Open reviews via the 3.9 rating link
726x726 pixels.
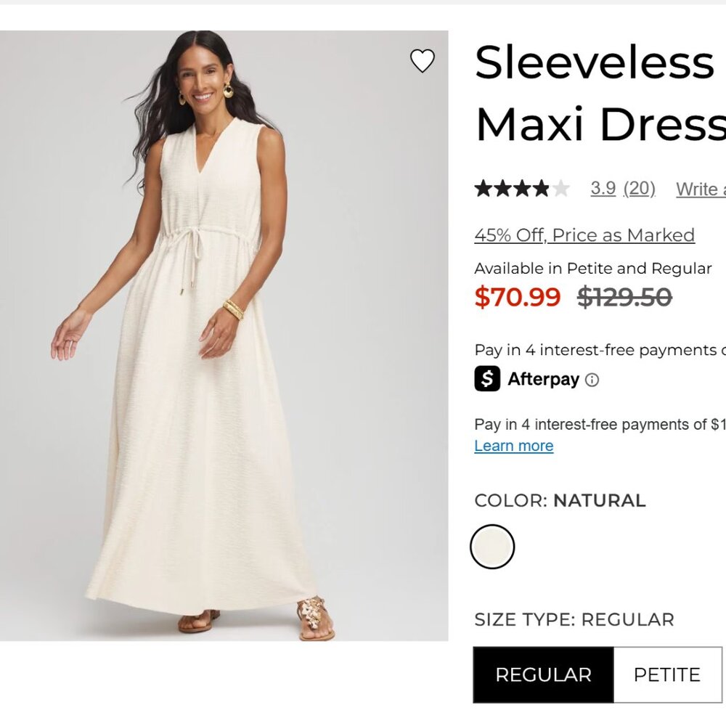(603, 188)
